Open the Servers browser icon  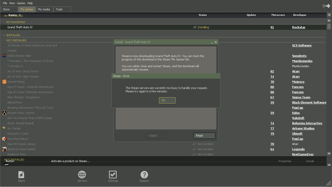(82, 177)
